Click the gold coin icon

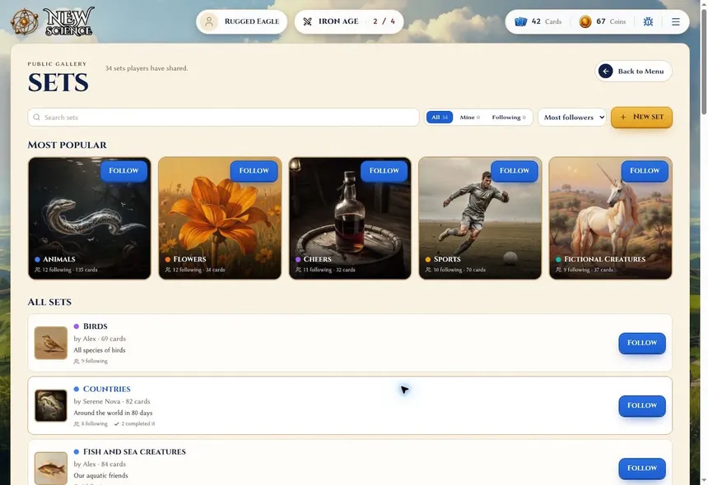(585, 21)
